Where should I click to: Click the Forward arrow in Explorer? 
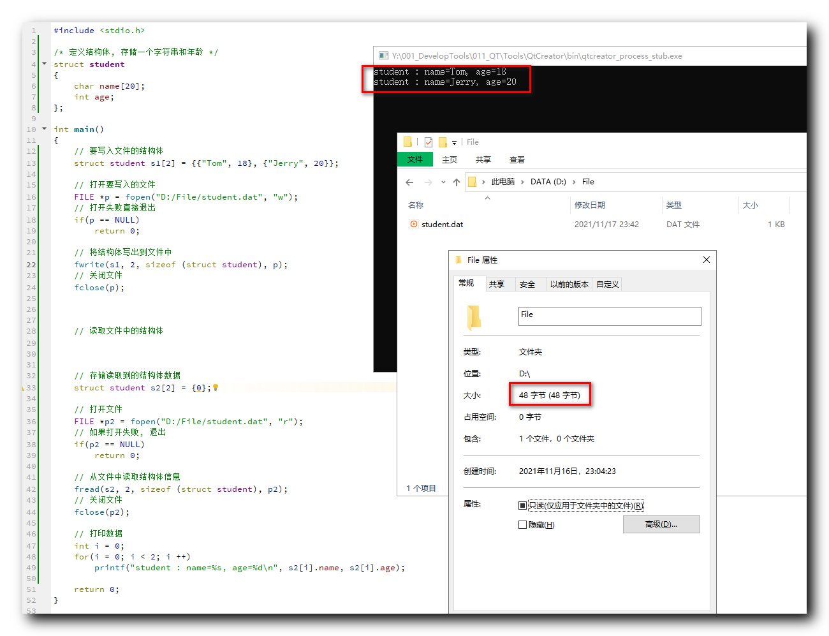point(428,182)
